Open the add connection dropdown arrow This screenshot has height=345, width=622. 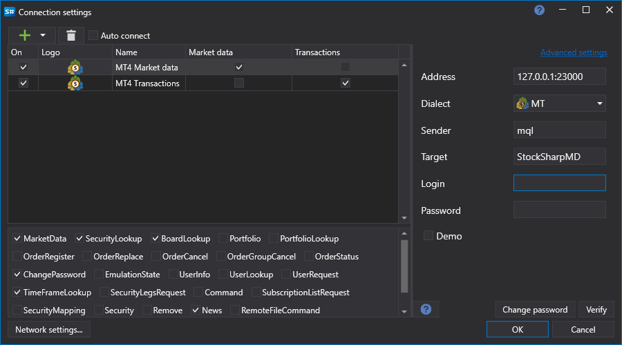point(43,35)
